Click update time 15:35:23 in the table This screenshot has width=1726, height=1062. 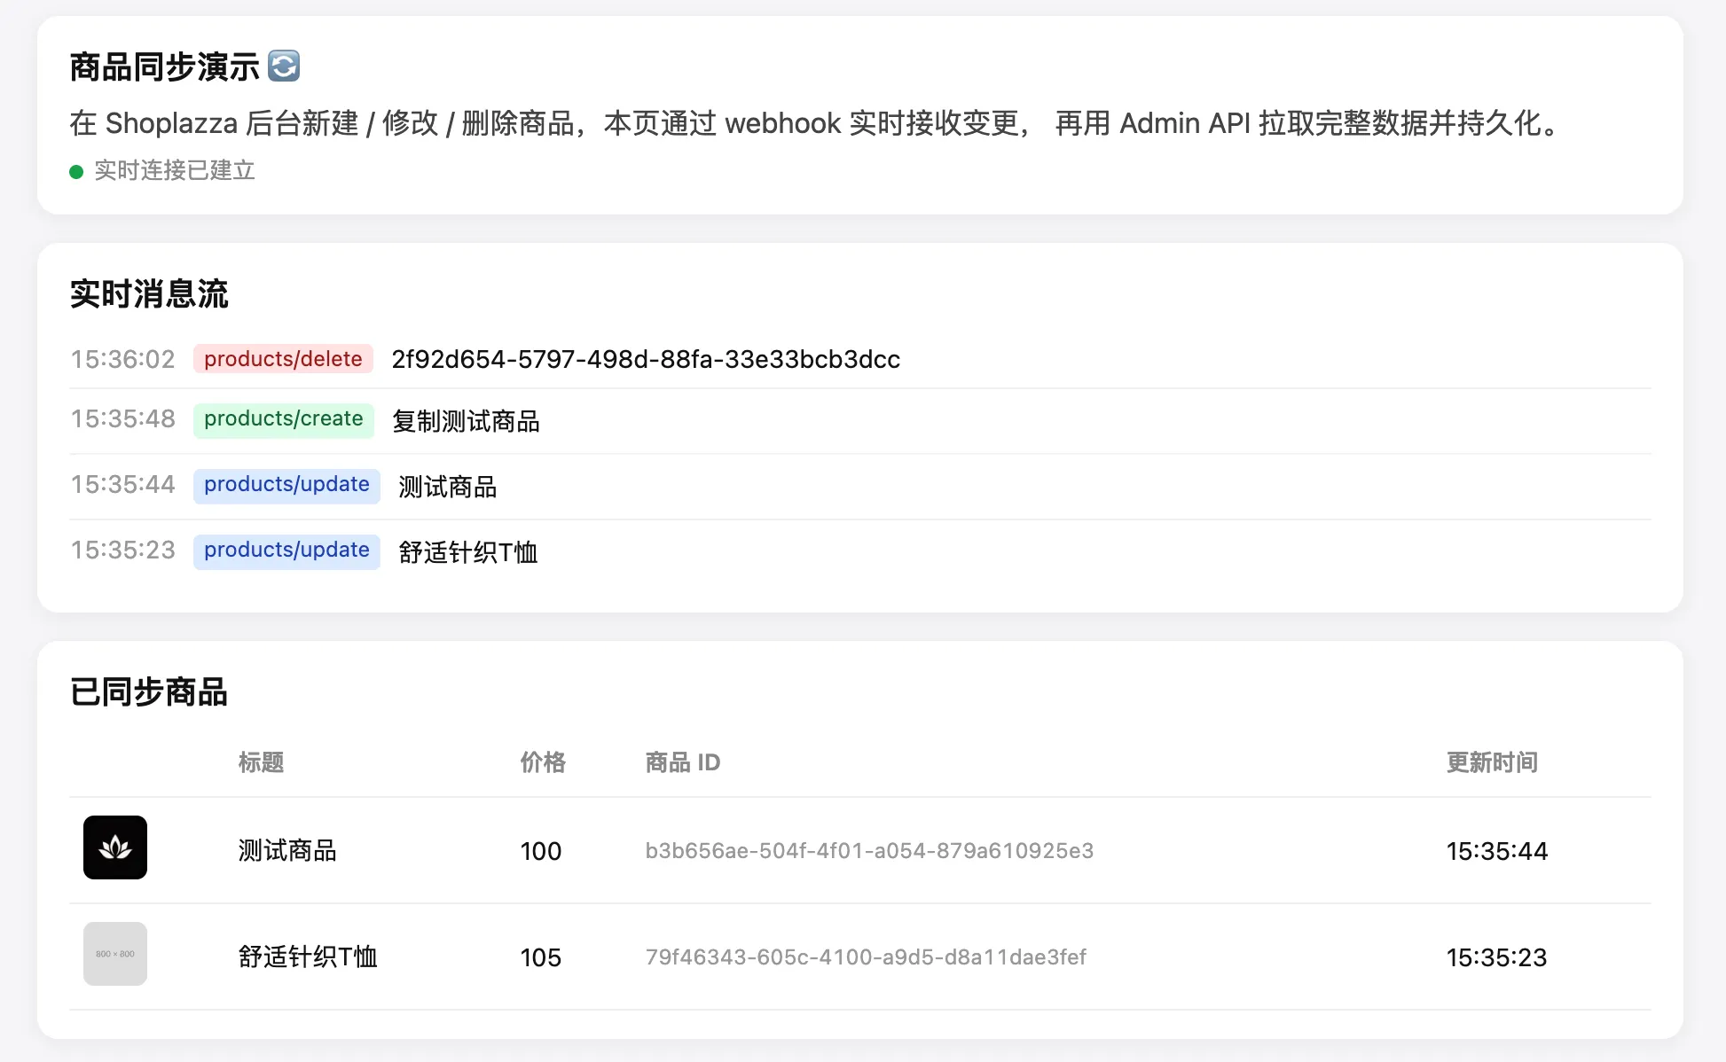click(1497, 957)
